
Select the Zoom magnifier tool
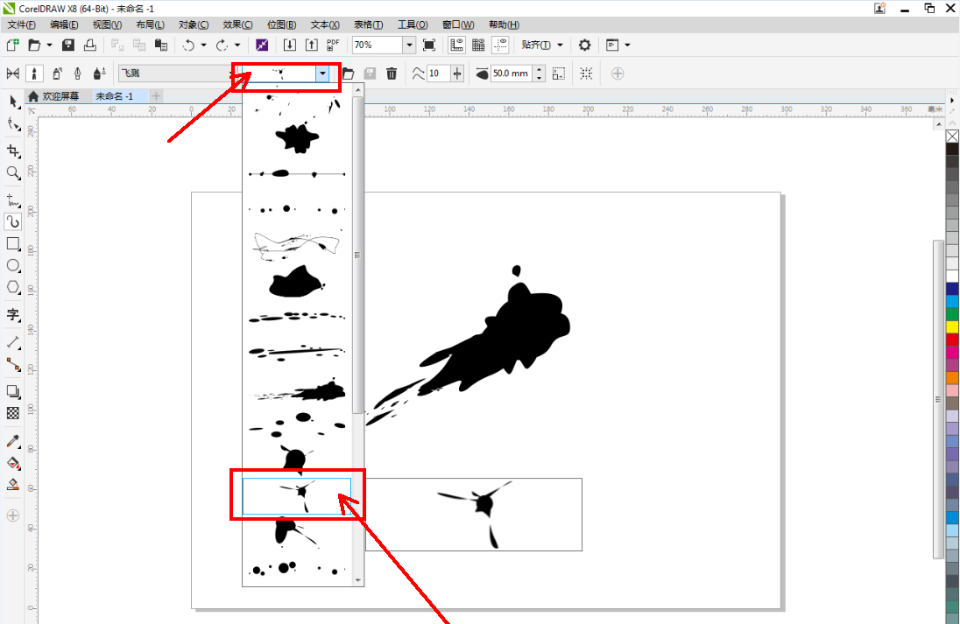point(13,173)
